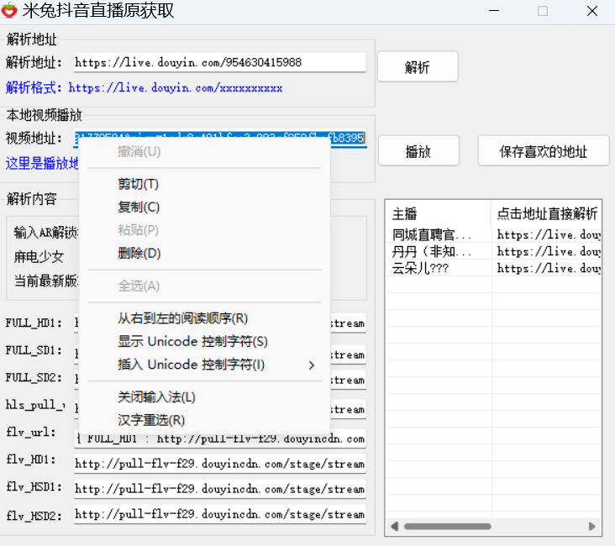The width and height of the screenshot is (615, 546).
Task: Click the 主播 column header
Action: coord(438,213)
